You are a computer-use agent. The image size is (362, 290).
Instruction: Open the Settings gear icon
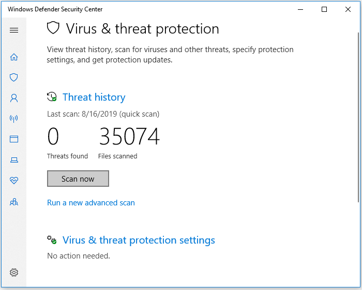[x=14, y=272]
